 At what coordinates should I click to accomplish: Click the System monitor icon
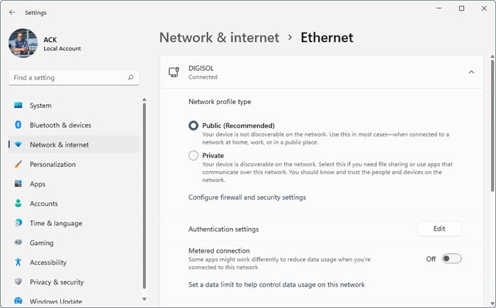click(18, 105)
